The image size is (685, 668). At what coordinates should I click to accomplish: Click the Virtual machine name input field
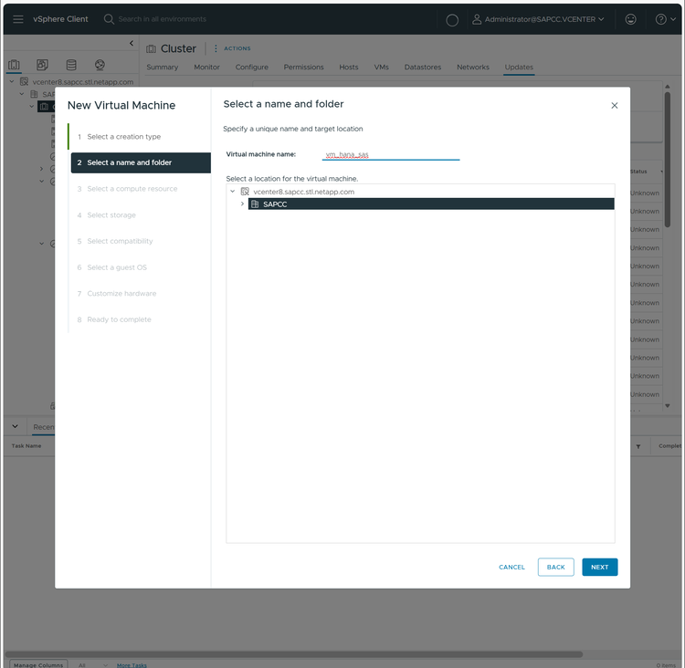[391, 154]
